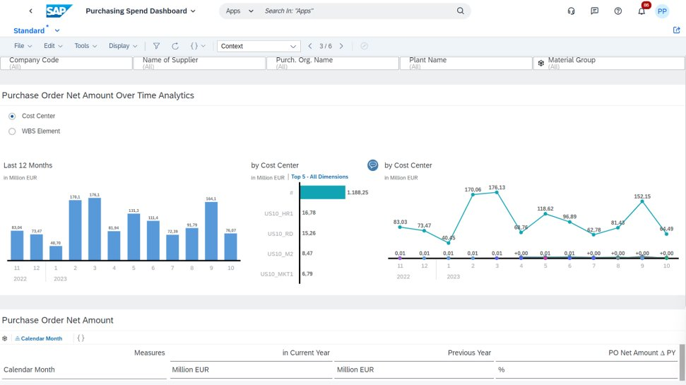Go to next page arrow

click(x=341, y=46)
